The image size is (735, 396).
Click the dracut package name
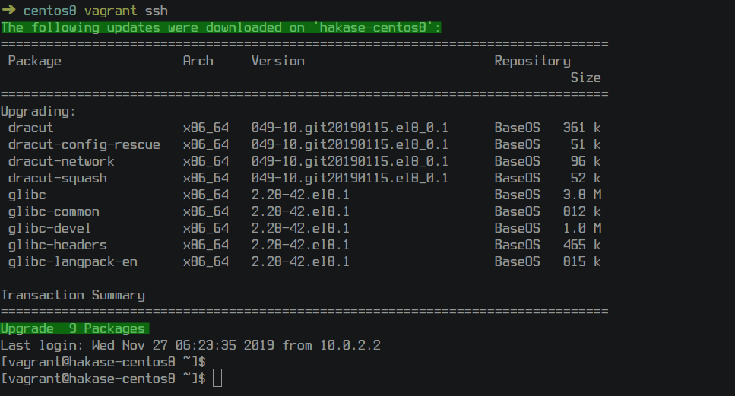coord(30,128)
